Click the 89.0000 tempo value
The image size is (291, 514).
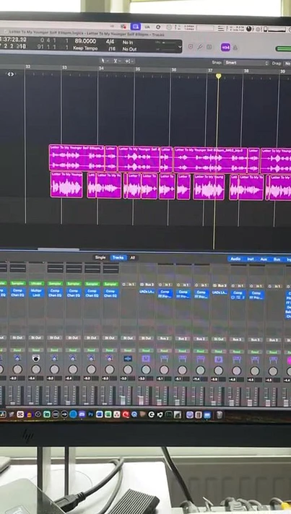(85, 41)
